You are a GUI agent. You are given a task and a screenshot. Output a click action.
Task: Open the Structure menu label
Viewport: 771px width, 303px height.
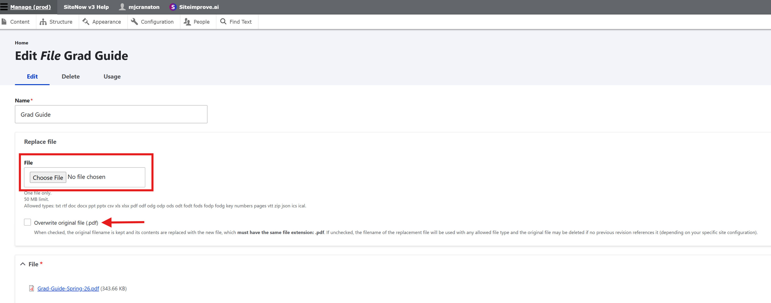(61, 22)
